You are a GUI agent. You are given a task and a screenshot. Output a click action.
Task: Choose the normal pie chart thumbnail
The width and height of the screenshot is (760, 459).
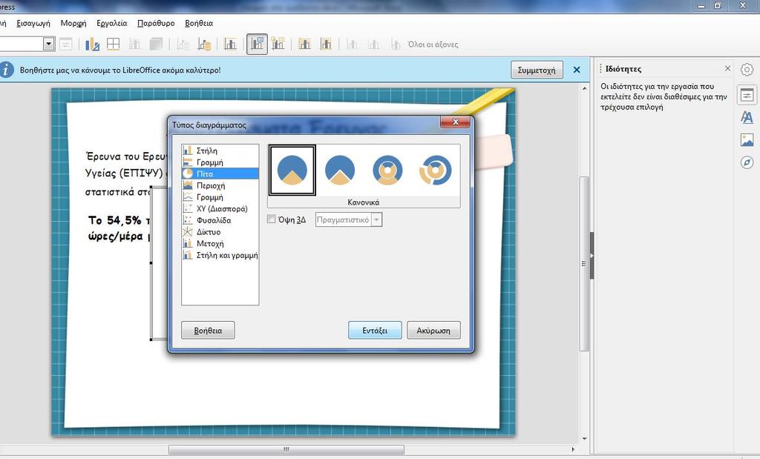[292, 171]
